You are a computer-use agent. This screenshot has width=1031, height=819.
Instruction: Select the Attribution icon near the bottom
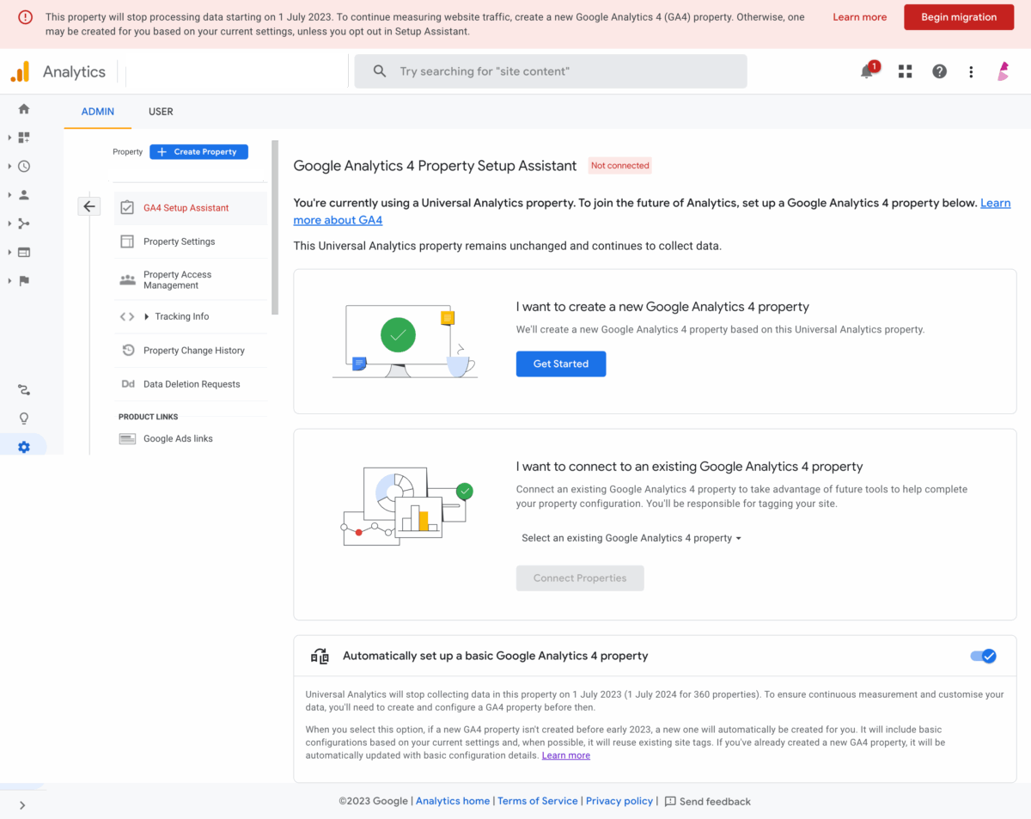click(23, 389)
